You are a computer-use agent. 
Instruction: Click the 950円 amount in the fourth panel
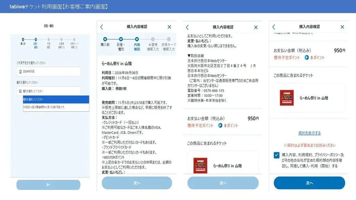click(340, 50)
